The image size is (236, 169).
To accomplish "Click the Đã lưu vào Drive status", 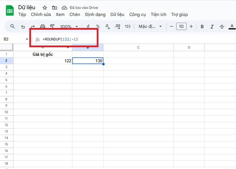I will (84, 8).
